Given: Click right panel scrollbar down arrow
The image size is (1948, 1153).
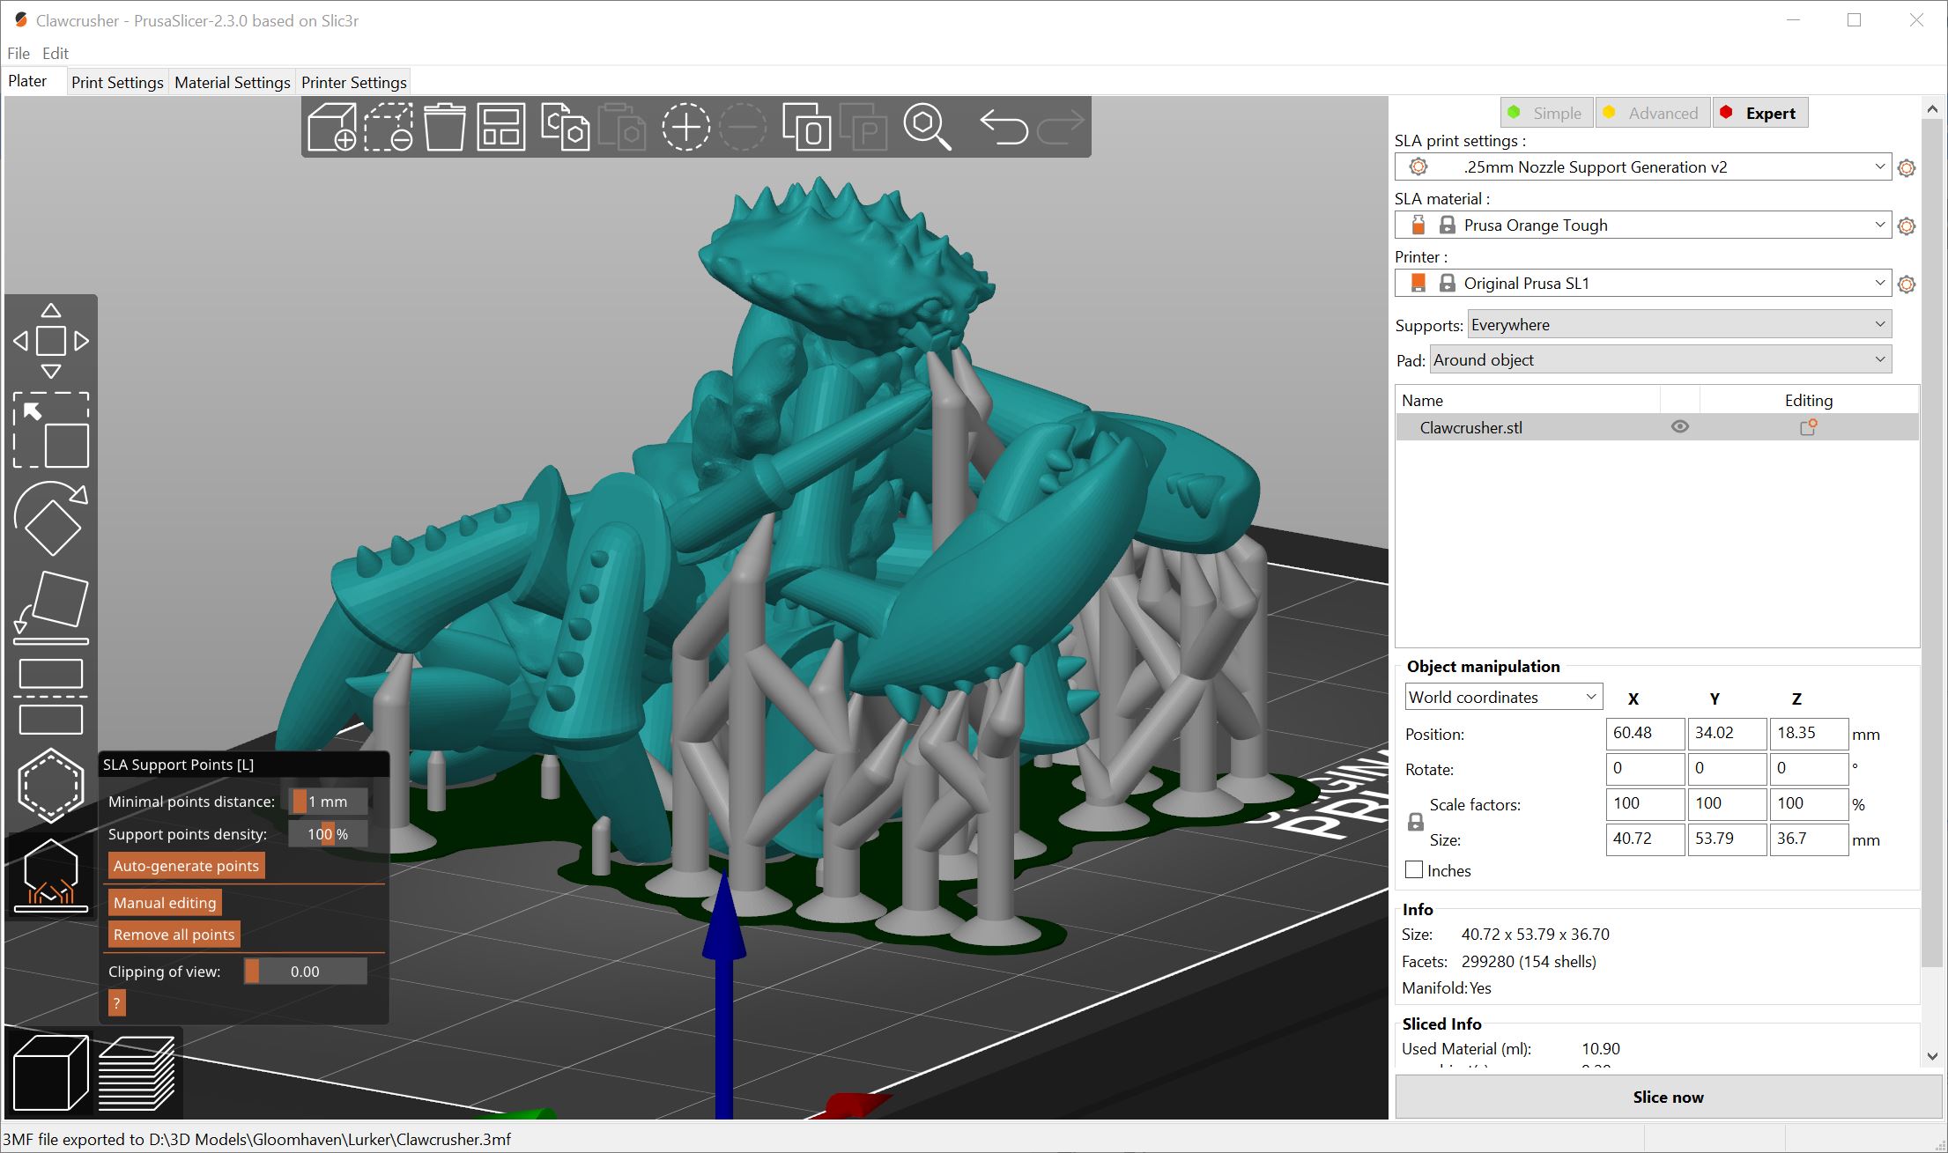Looking at the screenshot, I should click(1932, 1056).
